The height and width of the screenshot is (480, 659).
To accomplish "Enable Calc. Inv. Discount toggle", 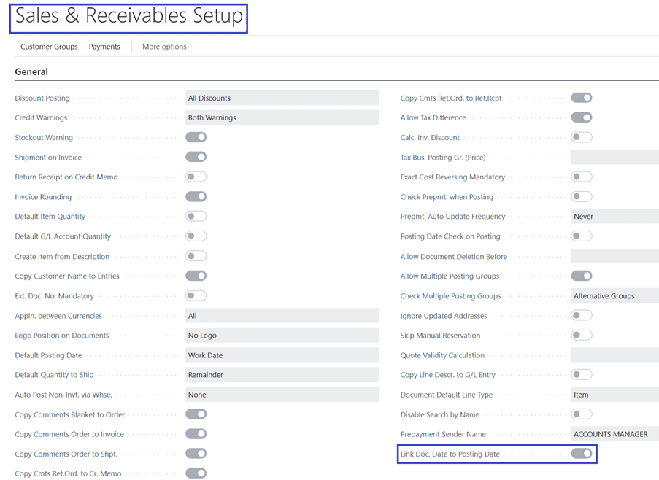I will [581, 137].
